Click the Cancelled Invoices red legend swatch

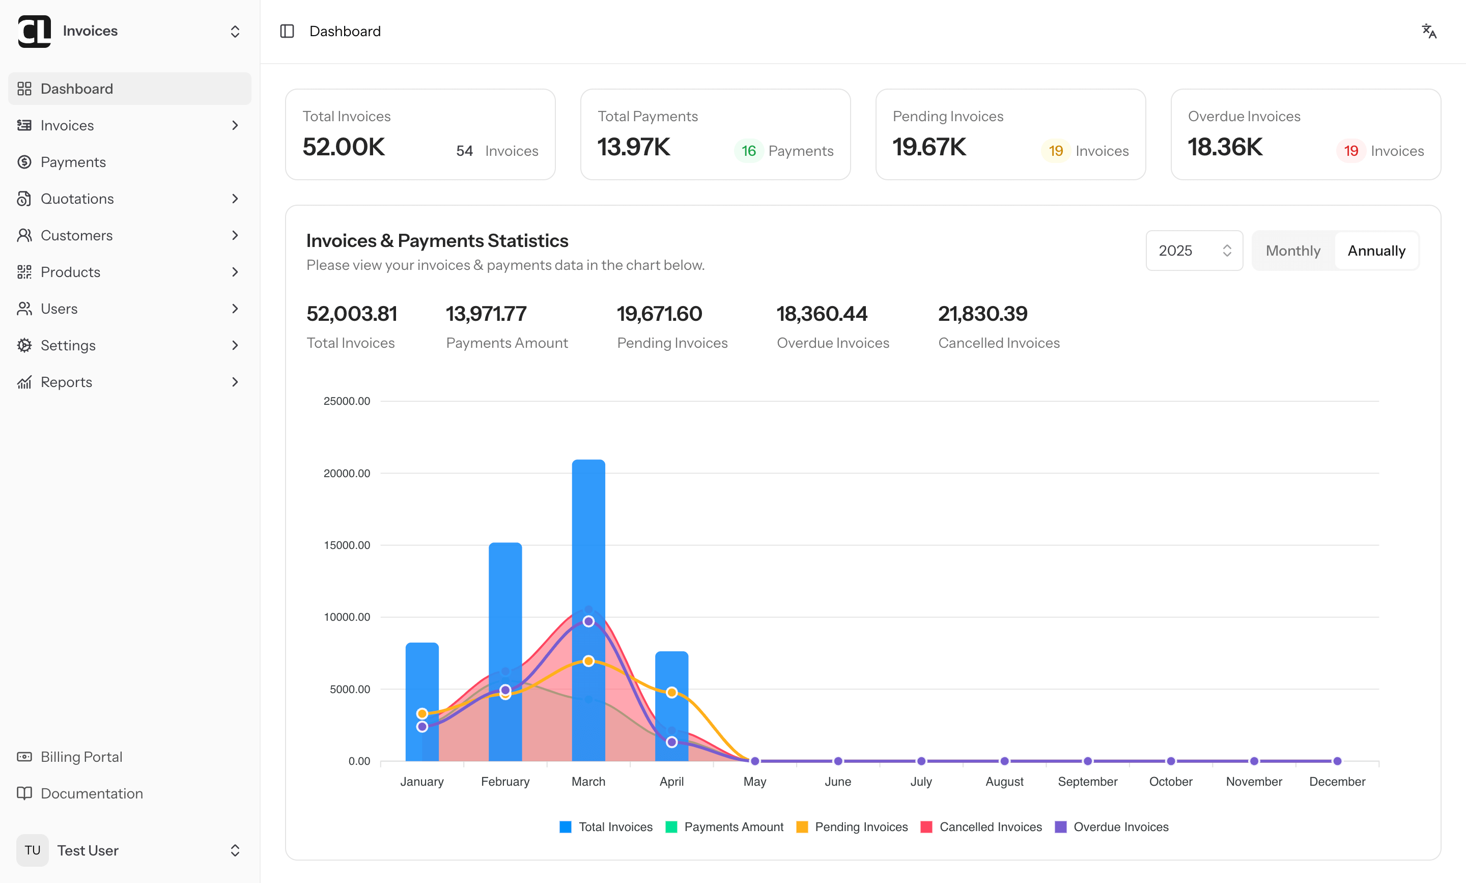pos(926,827)
